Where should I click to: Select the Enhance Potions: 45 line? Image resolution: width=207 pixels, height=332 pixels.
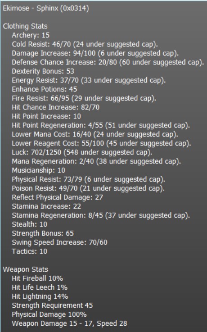[x=45, y=89]
